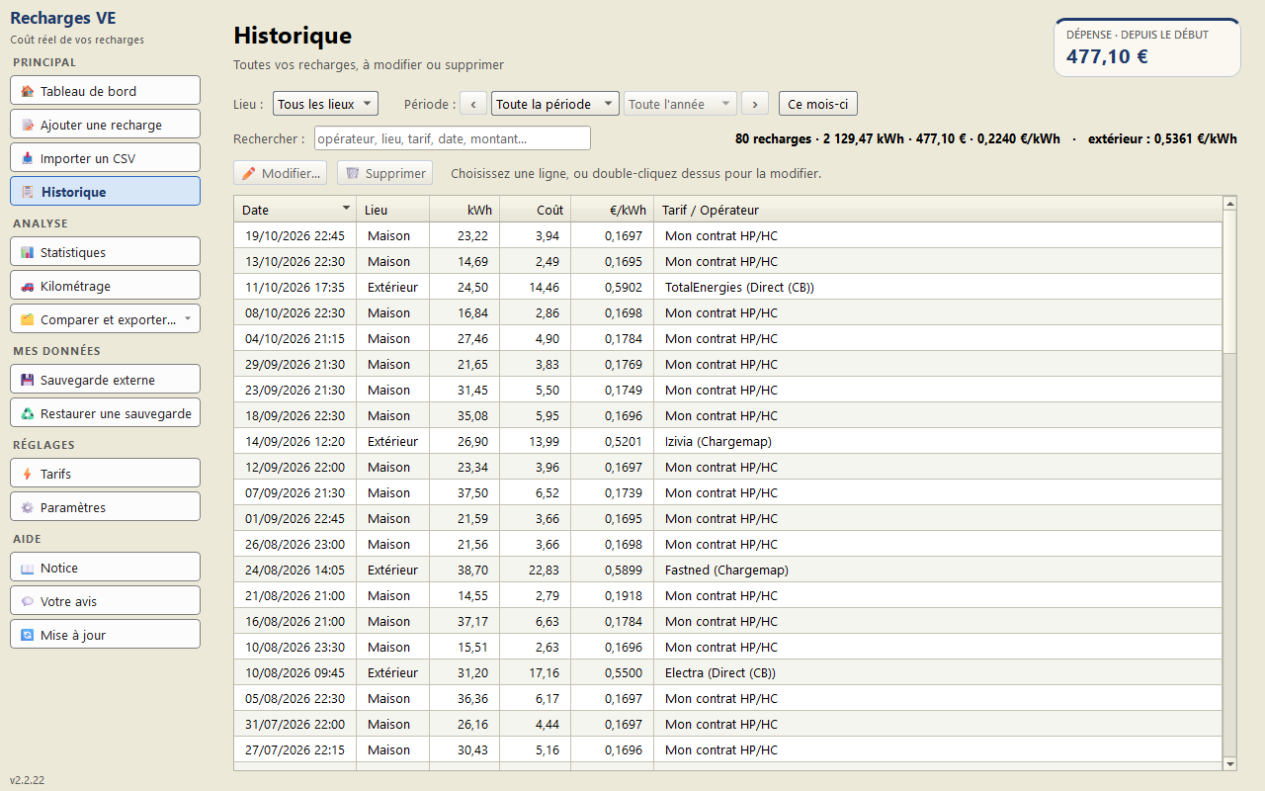Click the Ajouter une recharge icon

[28, 125]
